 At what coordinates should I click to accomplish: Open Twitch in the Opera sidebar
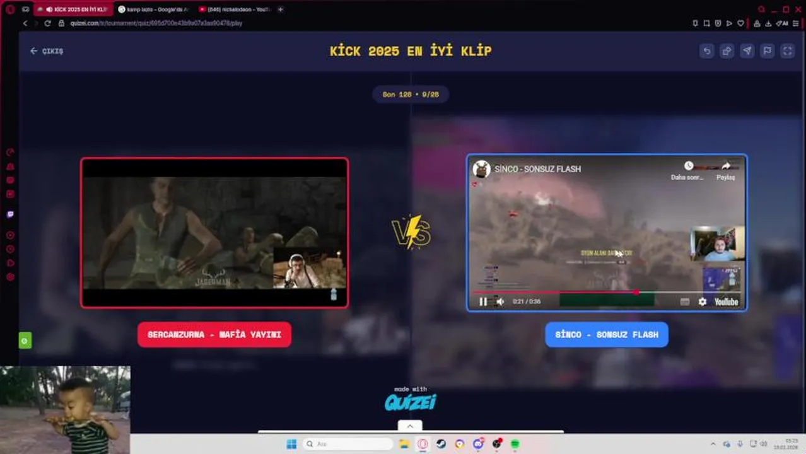[x=10, y=214]
